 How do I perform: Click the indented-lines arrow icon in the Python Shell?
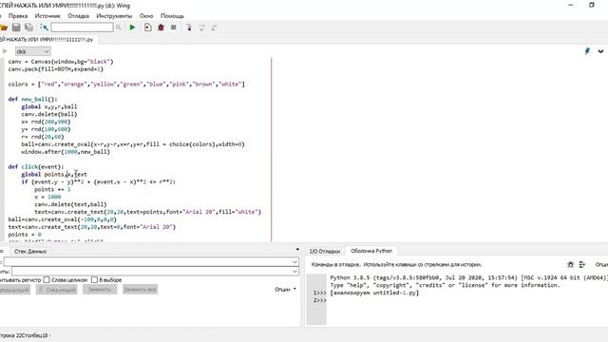[582, 264]
